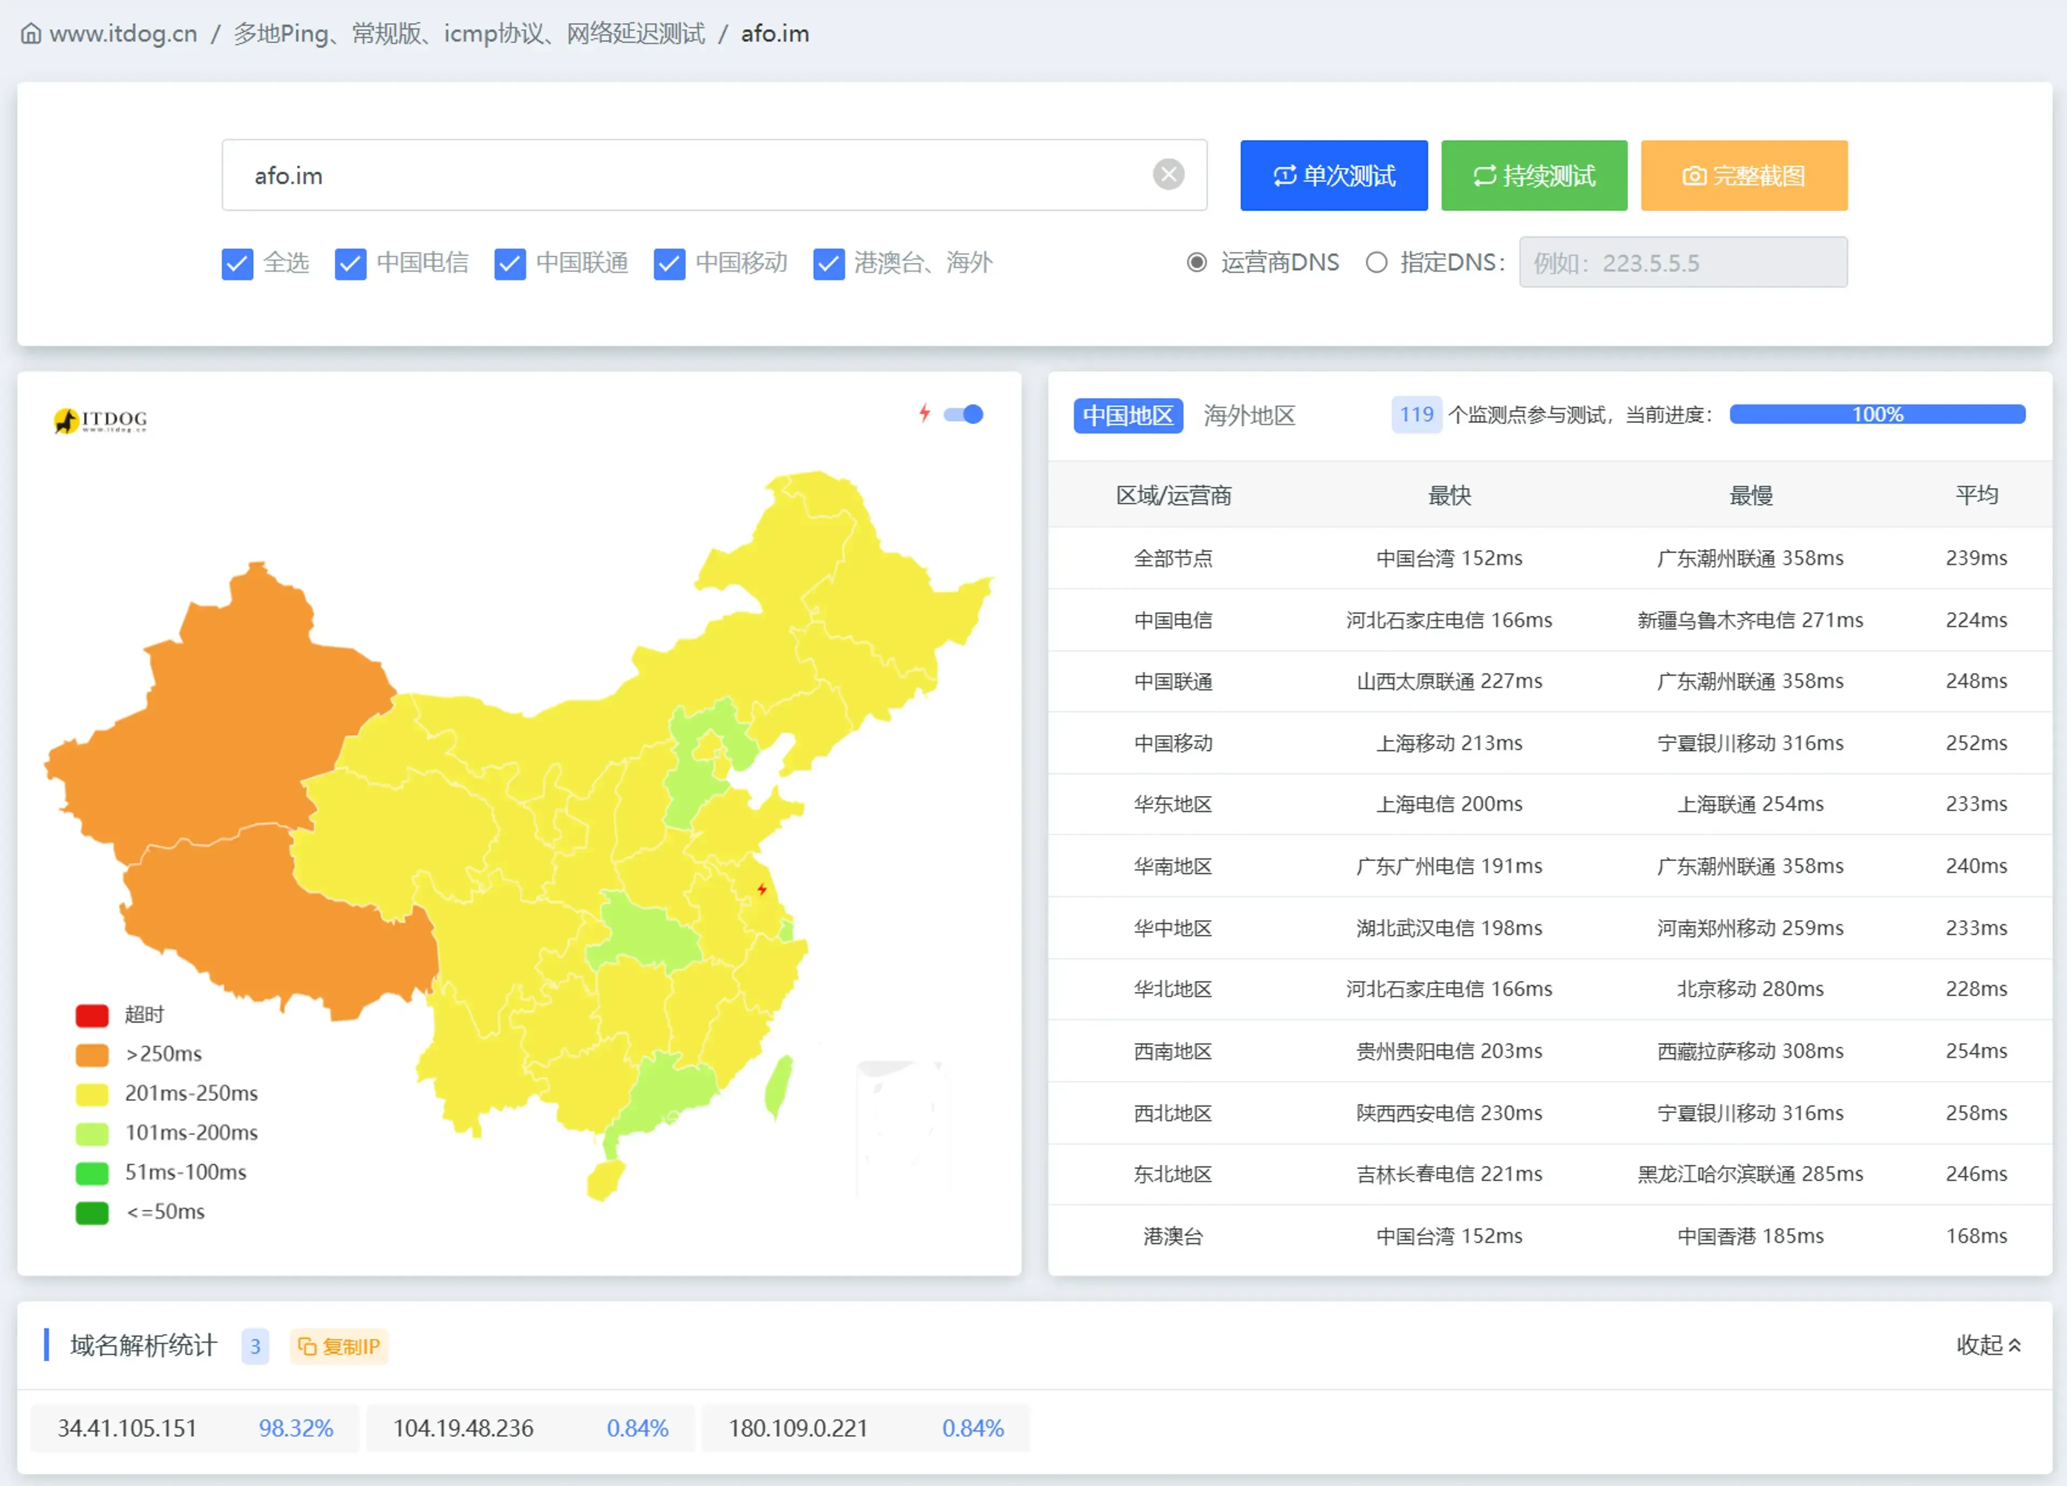Click the lightning marker on the map
The image size is (2067, 1486).
[x=762, y=889]
